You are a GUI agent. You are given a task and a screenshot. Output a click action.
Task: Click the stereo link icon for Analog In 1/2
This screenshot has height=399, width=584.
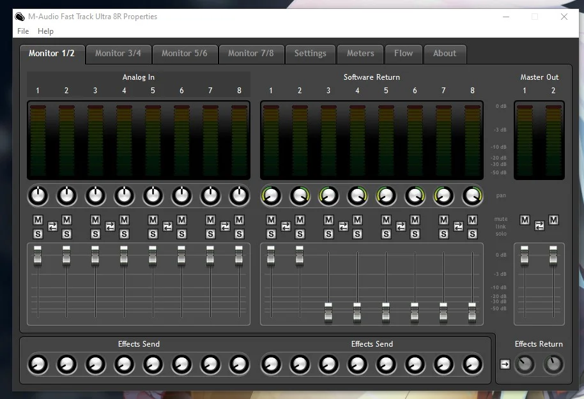pos(52,227)
